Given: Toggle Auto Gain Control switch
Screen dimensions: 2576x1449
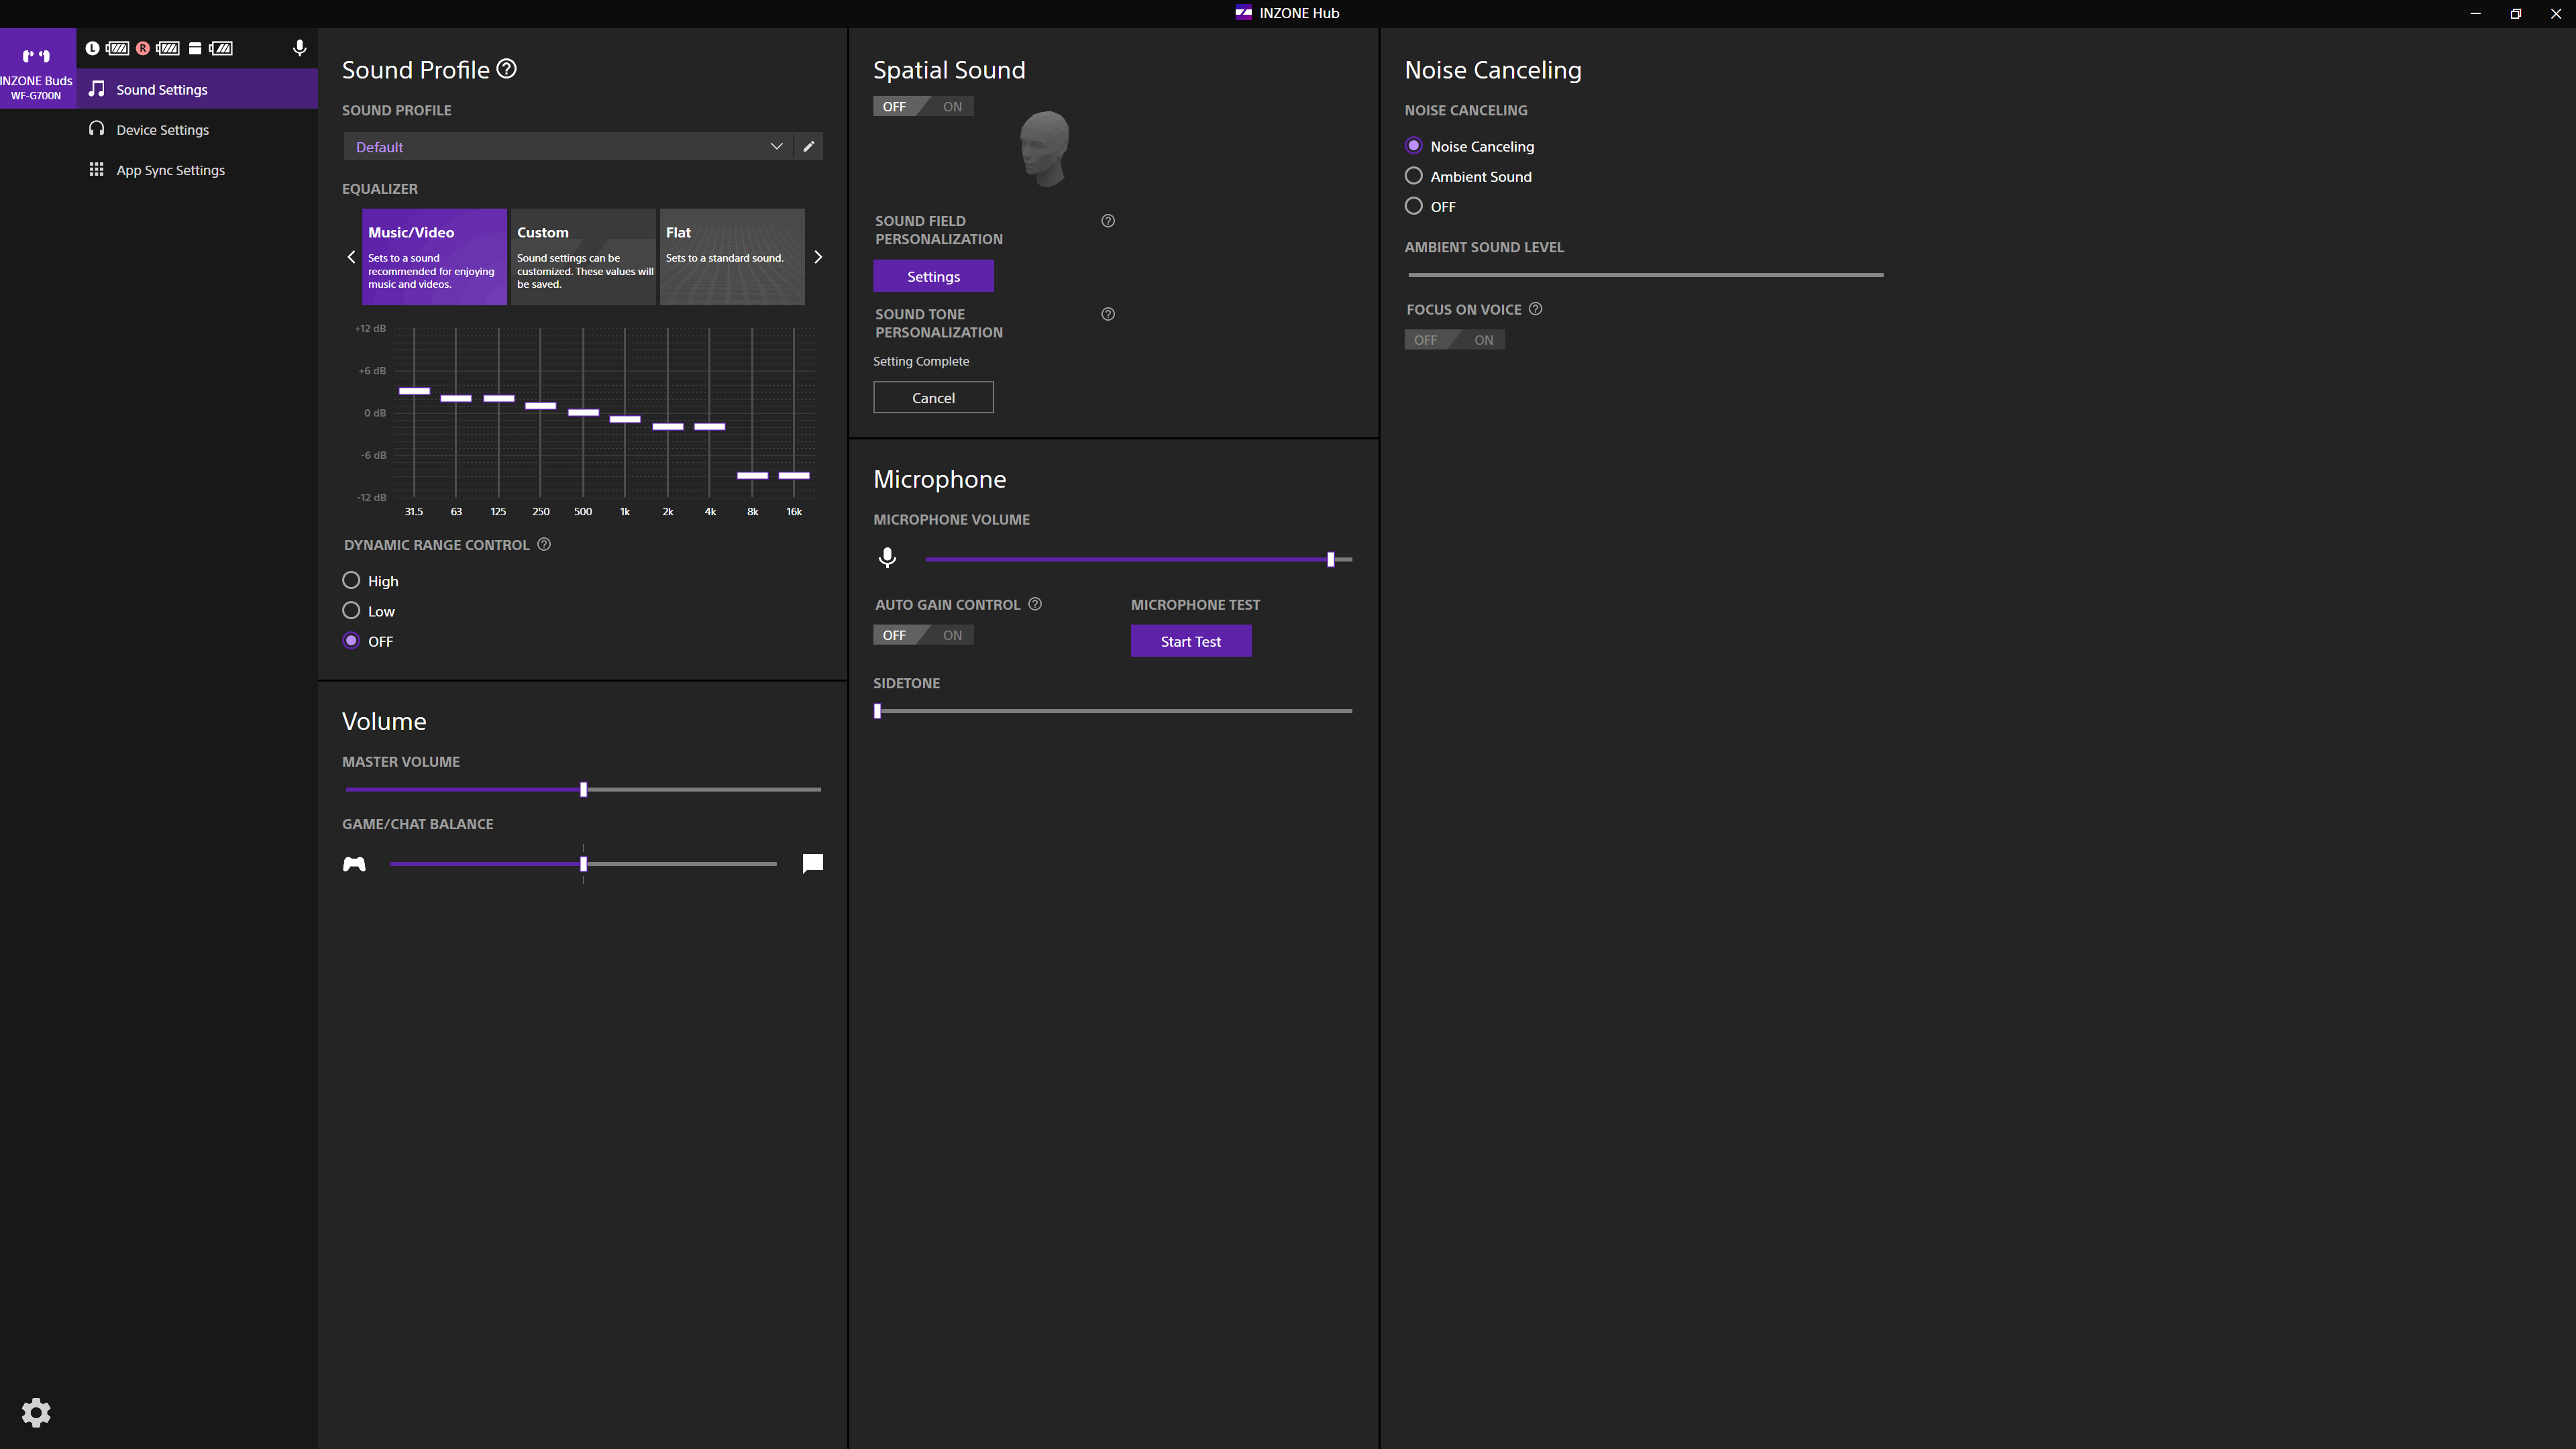Looking at the screenshot, I should click(922, 635).
